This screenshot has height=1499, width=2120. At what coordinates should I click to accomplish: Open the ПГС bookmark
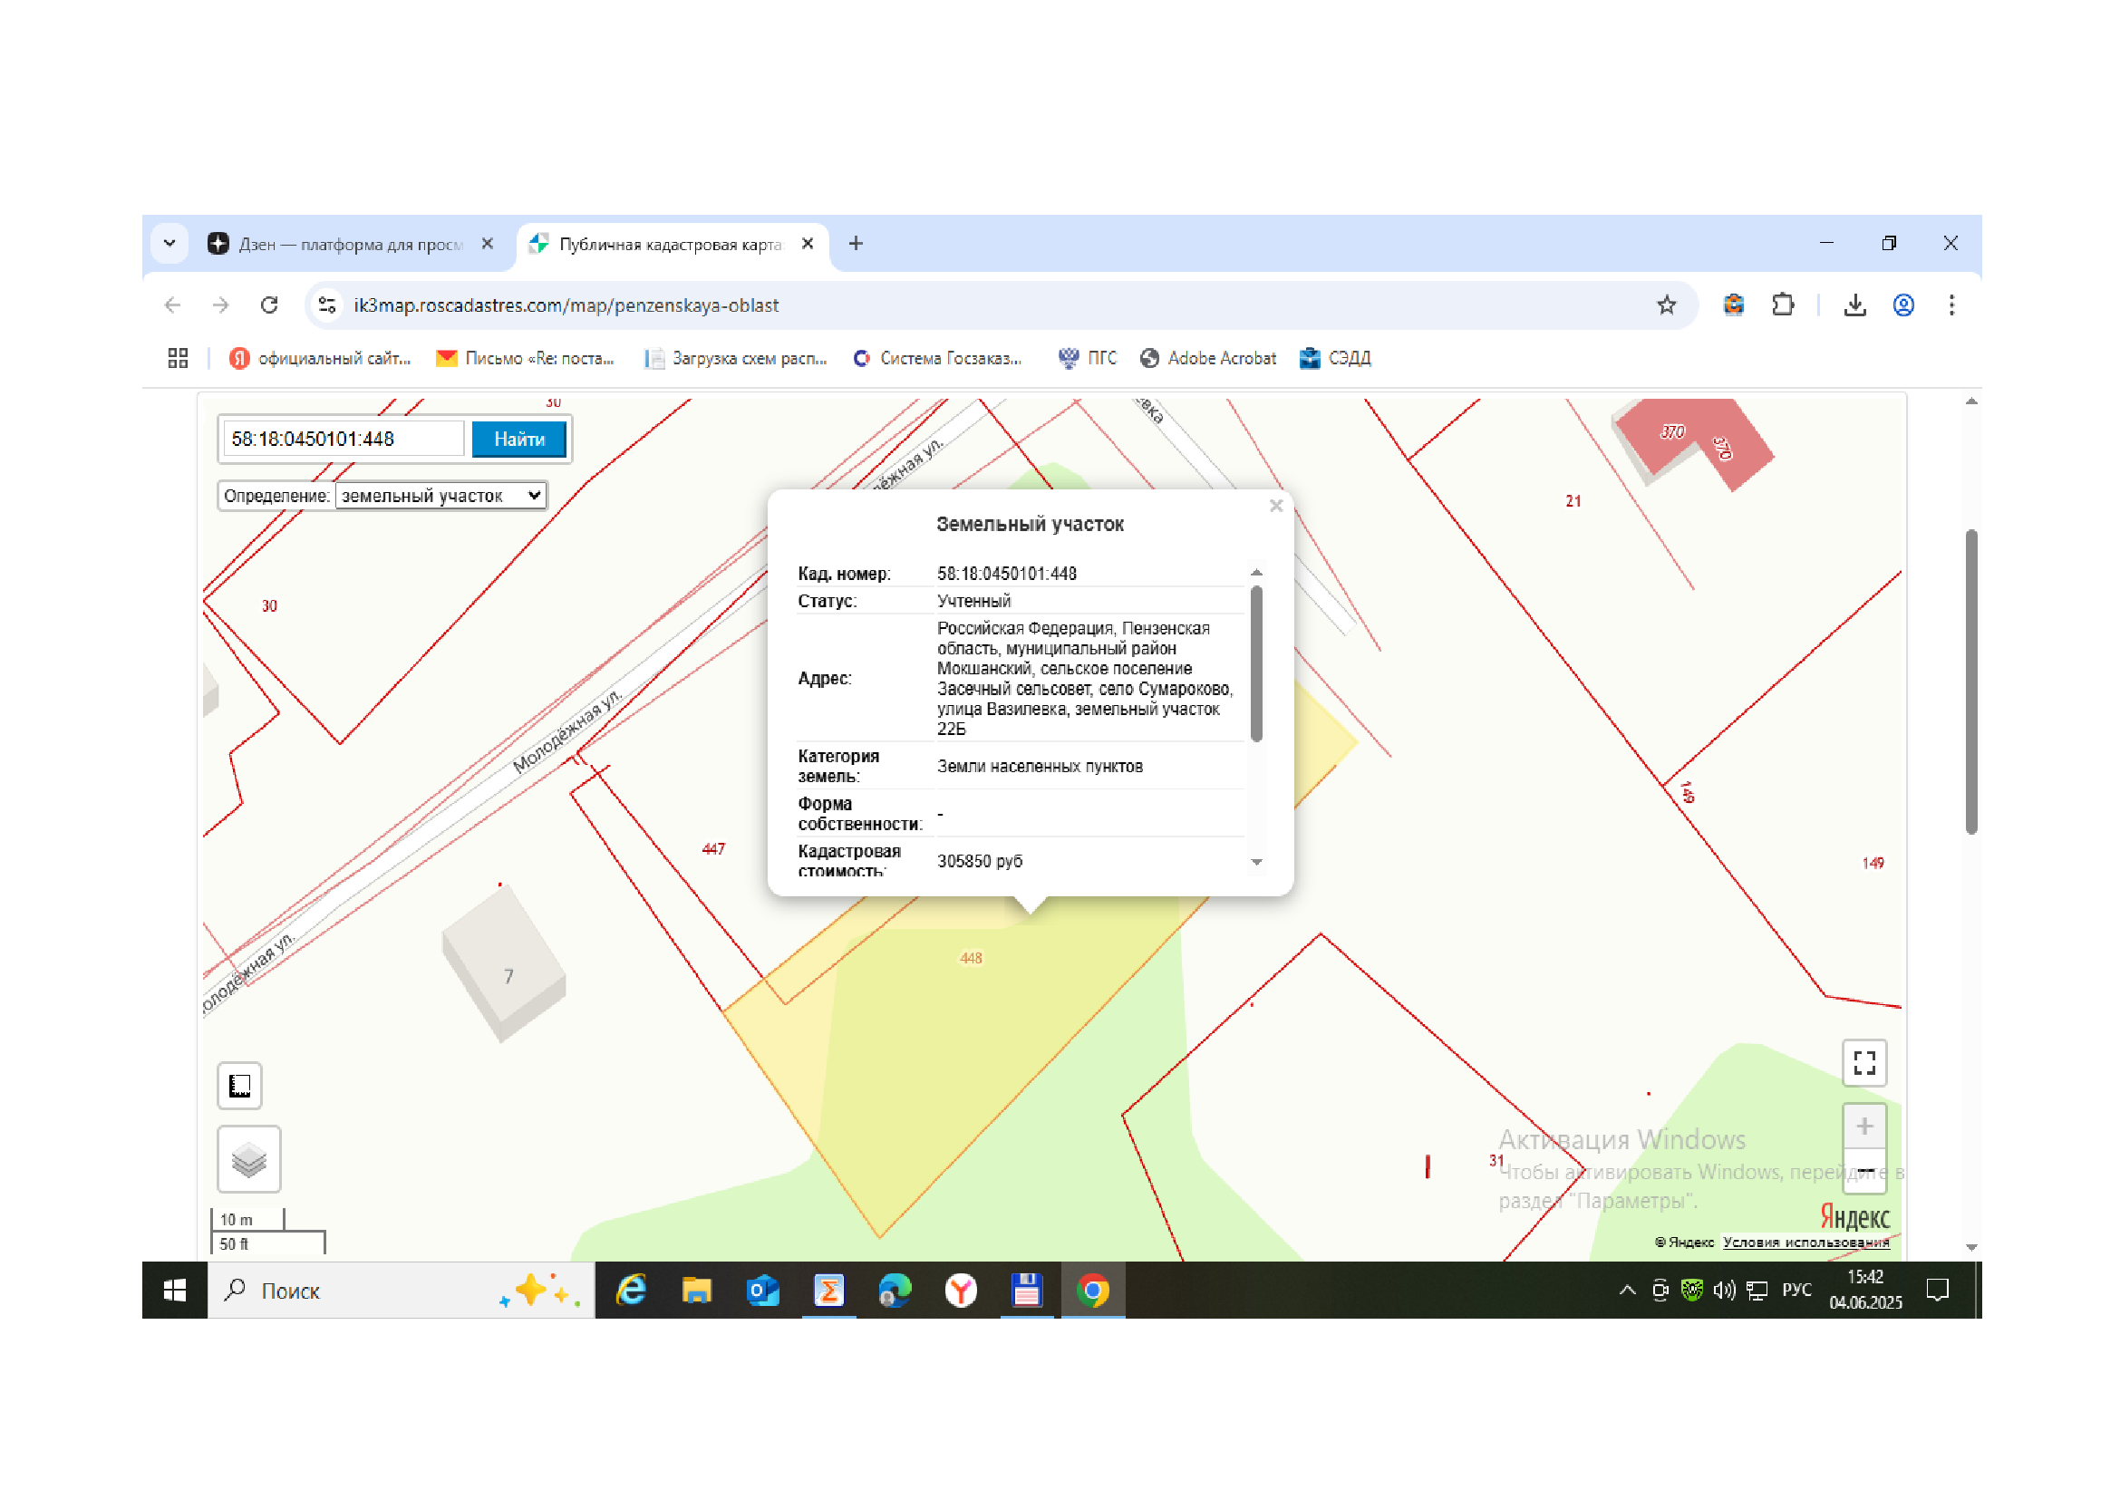tap(1088, 358)
